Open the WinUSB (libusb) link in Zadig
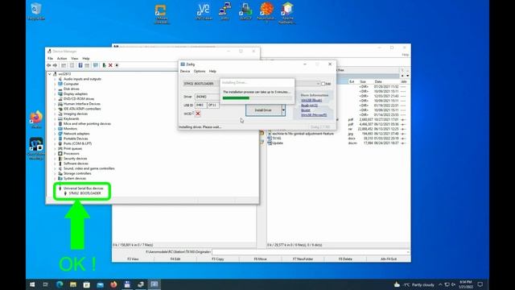The width and height of the screenshot is (515, 290). [311, 100]
